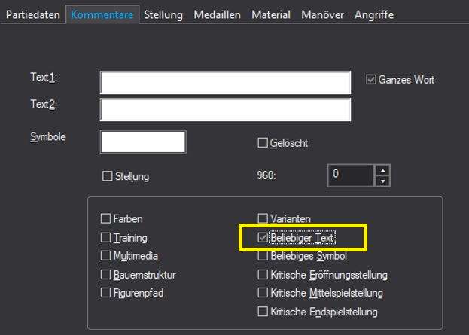469x335 pixels.
Task: Disable the Ganzes Wort checkbox
Action: (x=371, y=79)
